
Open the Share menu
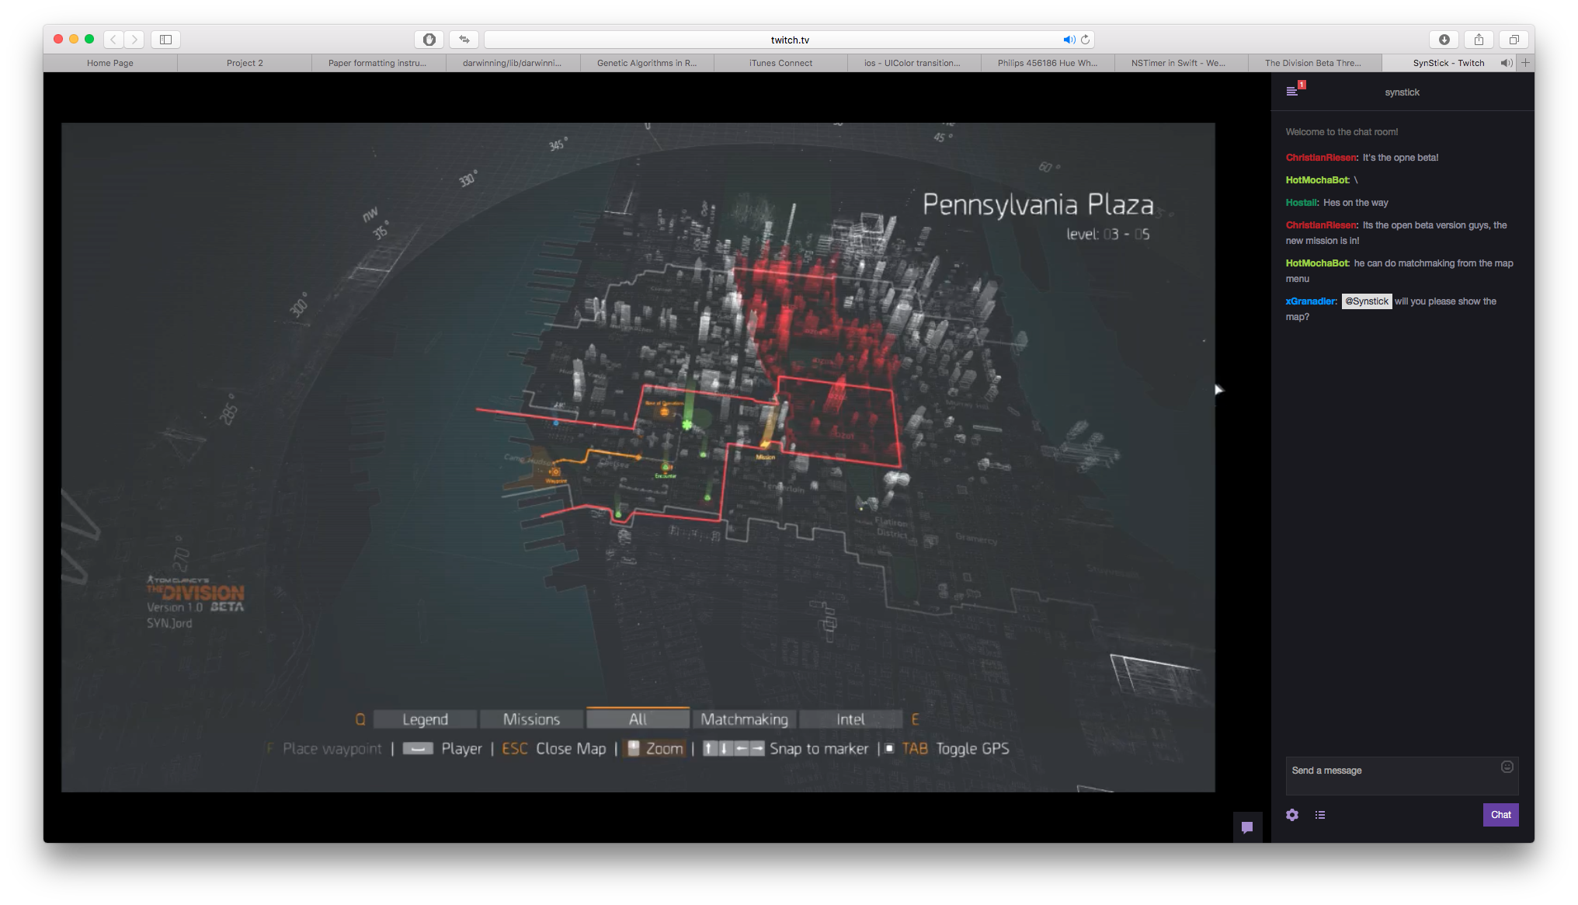(1479, 39)
